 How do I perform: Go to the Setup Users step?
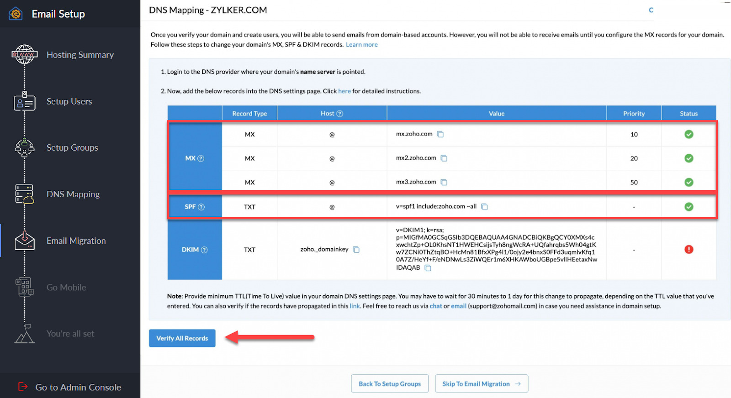[x=69, y=101]
